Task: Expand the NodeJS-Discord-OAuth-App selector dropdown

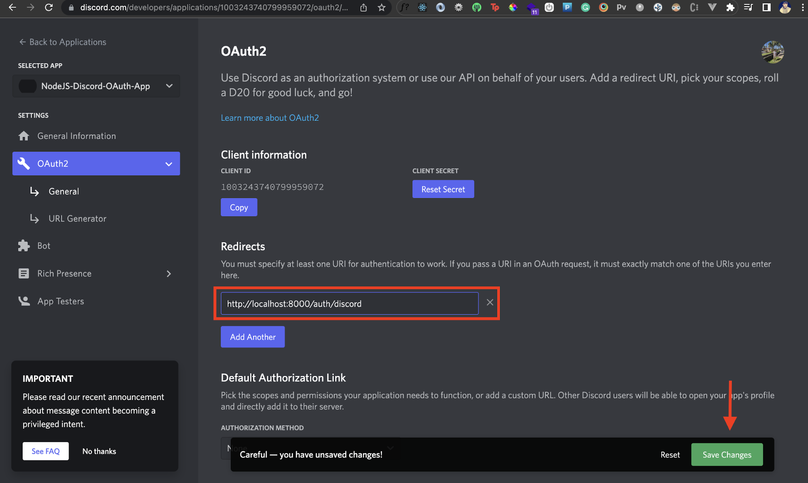Action: 169,86
